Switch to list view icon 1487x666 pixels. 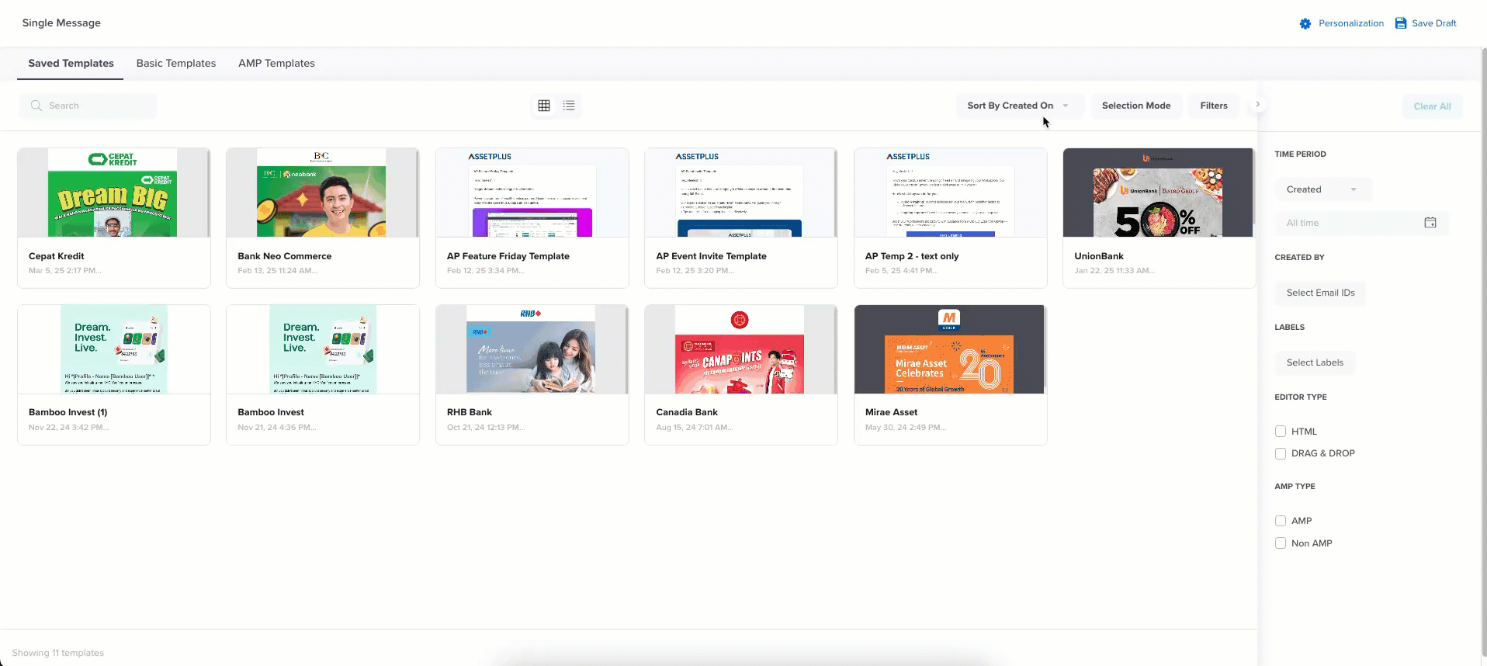pyautogui.click(x=569, y=106)
